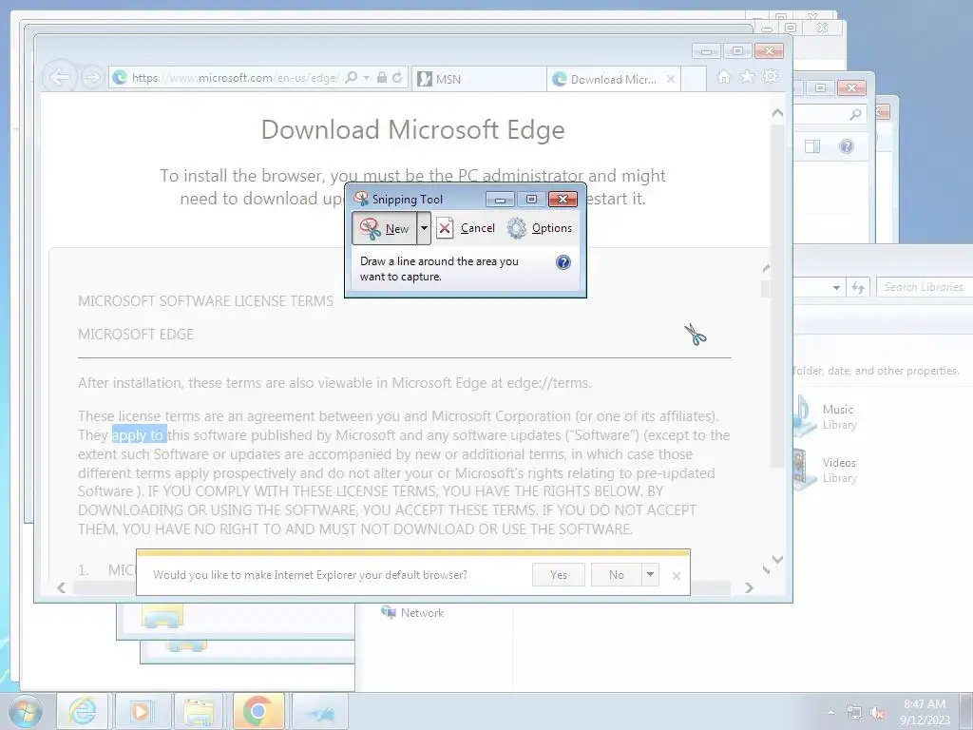Viewport: 973px width, 730px height.
Task: Go to the Internet Explorer Home page icon
Action: pos(723,77)
